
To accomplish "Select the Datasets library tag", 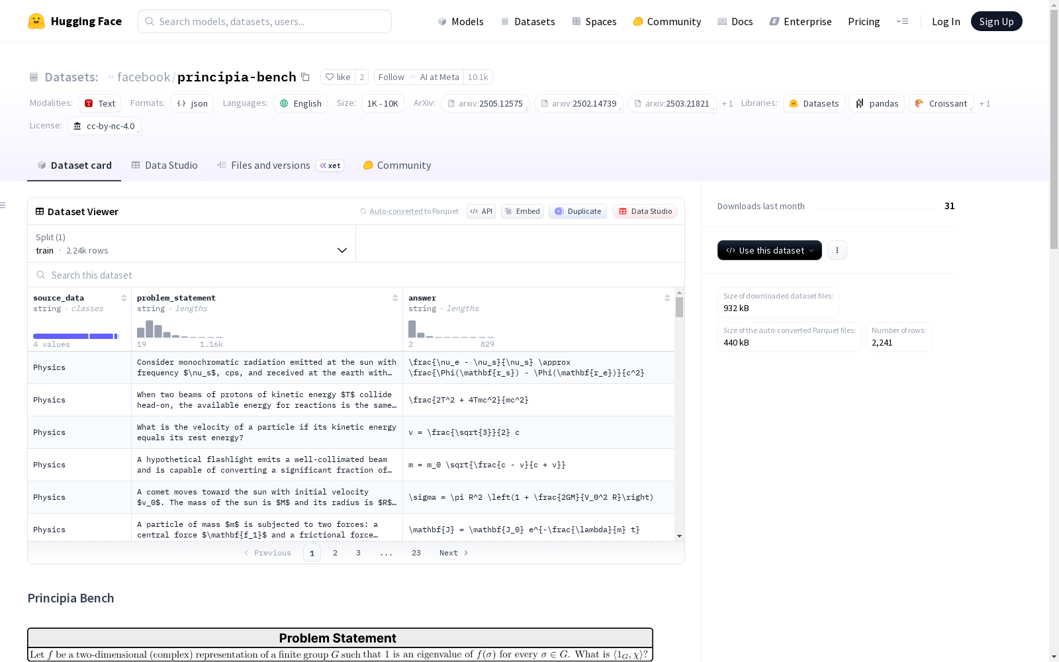I will click(814, 103).
